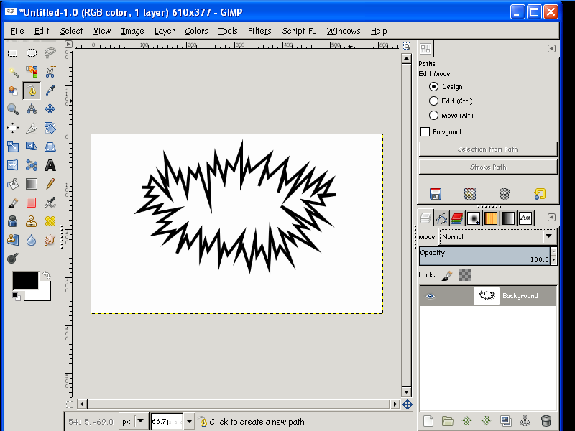Select the Blend gradient tool
The image size is (575, 431).
31,184
